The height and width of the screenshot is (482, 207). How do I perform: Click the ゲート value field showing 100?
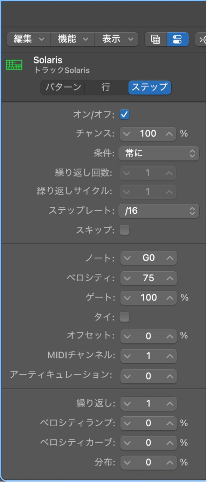click(x=148, y=298)
